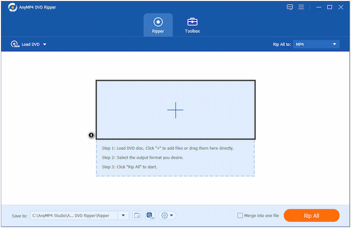The width and height of the screenshot is (351, 228).
Task: Click the Step 2 output format text
Action: (x=142, y=157)
